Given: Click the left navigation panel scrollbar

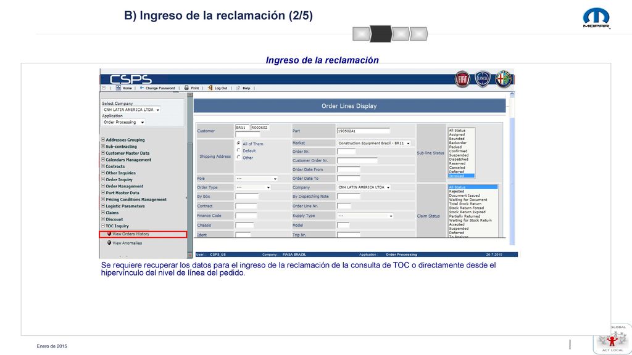Looking at the screenshot, I should 190,175.
